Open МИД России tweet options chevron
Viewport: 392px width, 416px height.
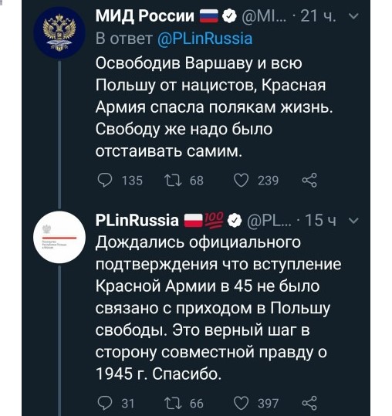[353, 16]
